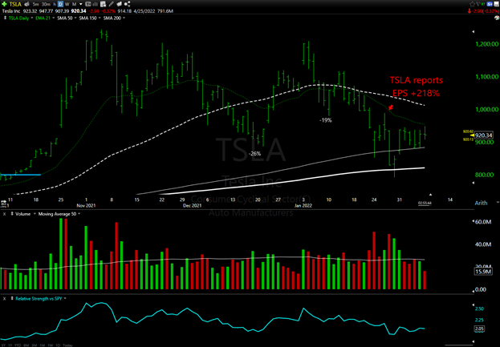This screenshot has width=500, height=347.
Task: Click the colorful pie icon below price change
Action: tap(497, 18)
